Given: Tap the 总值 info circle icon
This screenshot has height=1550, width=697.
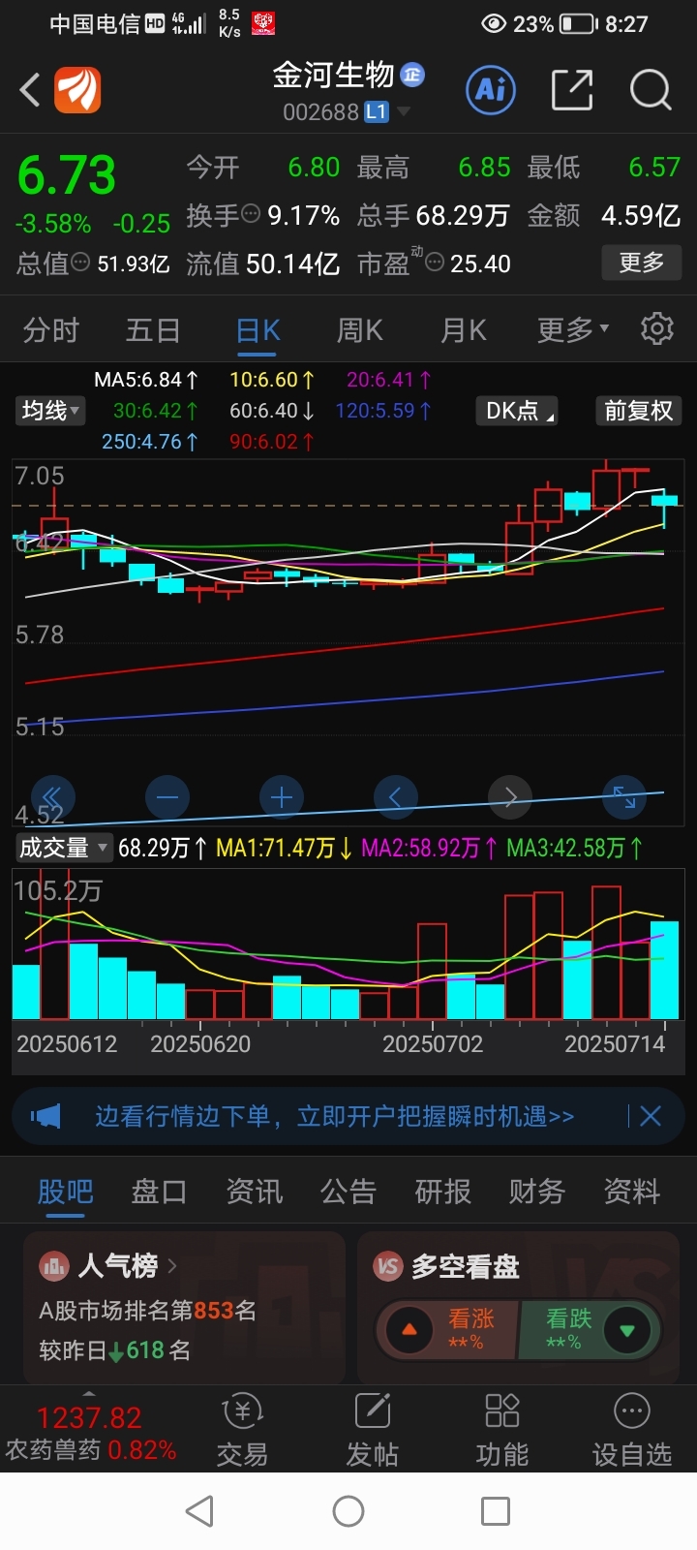Looking at the screenshot, I should point(80,262).
